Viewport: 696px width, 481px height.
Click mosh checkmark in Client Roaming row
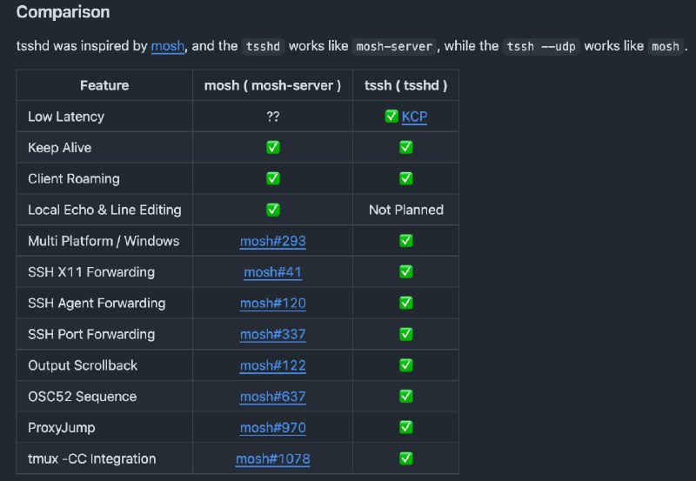pyautogui.click(x=273, y=178)
